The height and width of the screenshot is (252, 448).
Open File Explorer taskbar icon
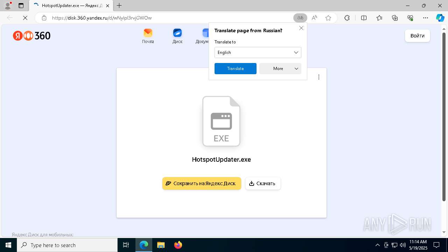[161, 245]
